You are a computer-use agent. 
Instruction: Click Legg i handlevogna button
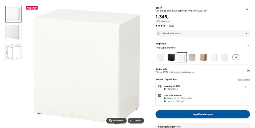(203, 114)
